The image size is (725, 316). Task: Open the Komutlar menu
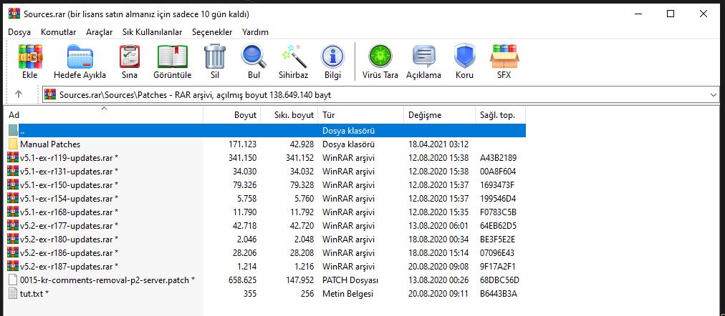pyautogui.click(x=58, y=32)
